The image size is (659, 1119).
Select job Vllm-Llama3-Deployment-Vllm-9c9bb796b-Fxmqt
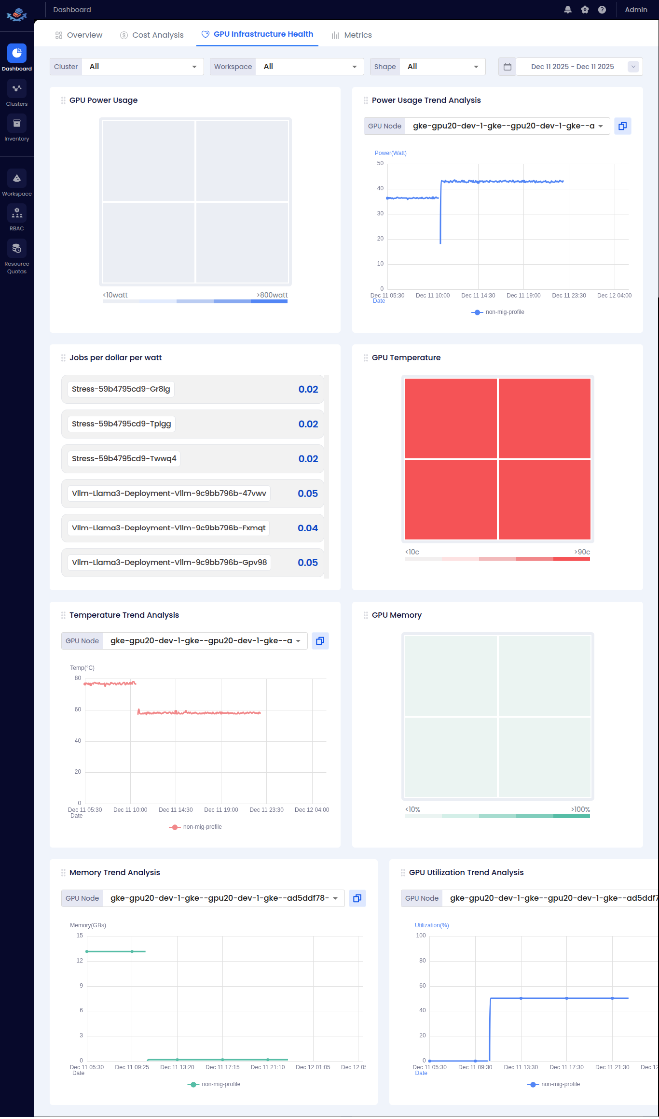click(192, 528)
